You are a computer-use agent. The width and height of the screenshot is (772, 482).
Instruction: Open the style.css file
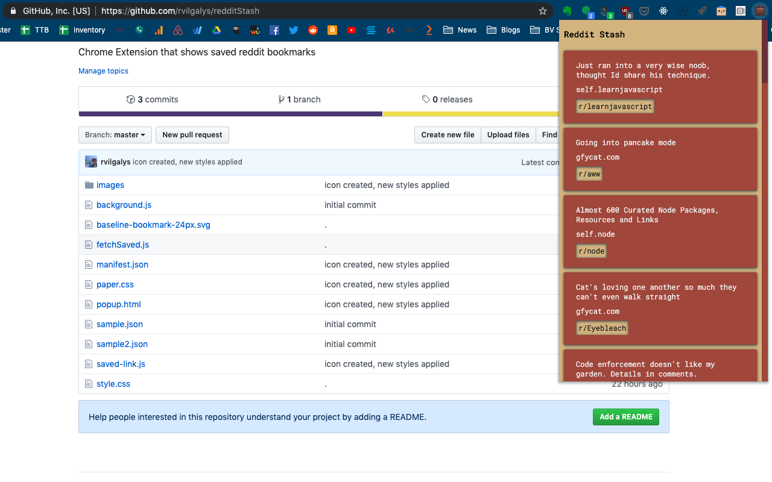[113, 384]
